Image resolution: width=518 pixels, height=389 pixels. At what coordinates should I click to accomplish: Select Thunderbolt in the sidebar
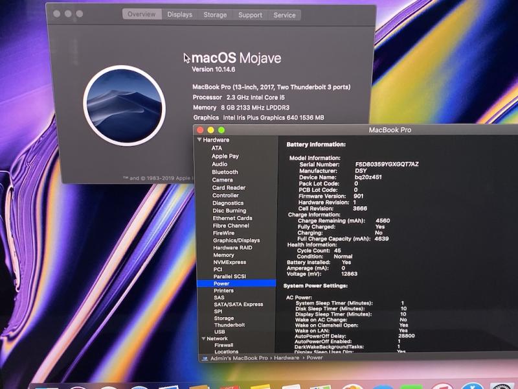[x=230, y=325]
